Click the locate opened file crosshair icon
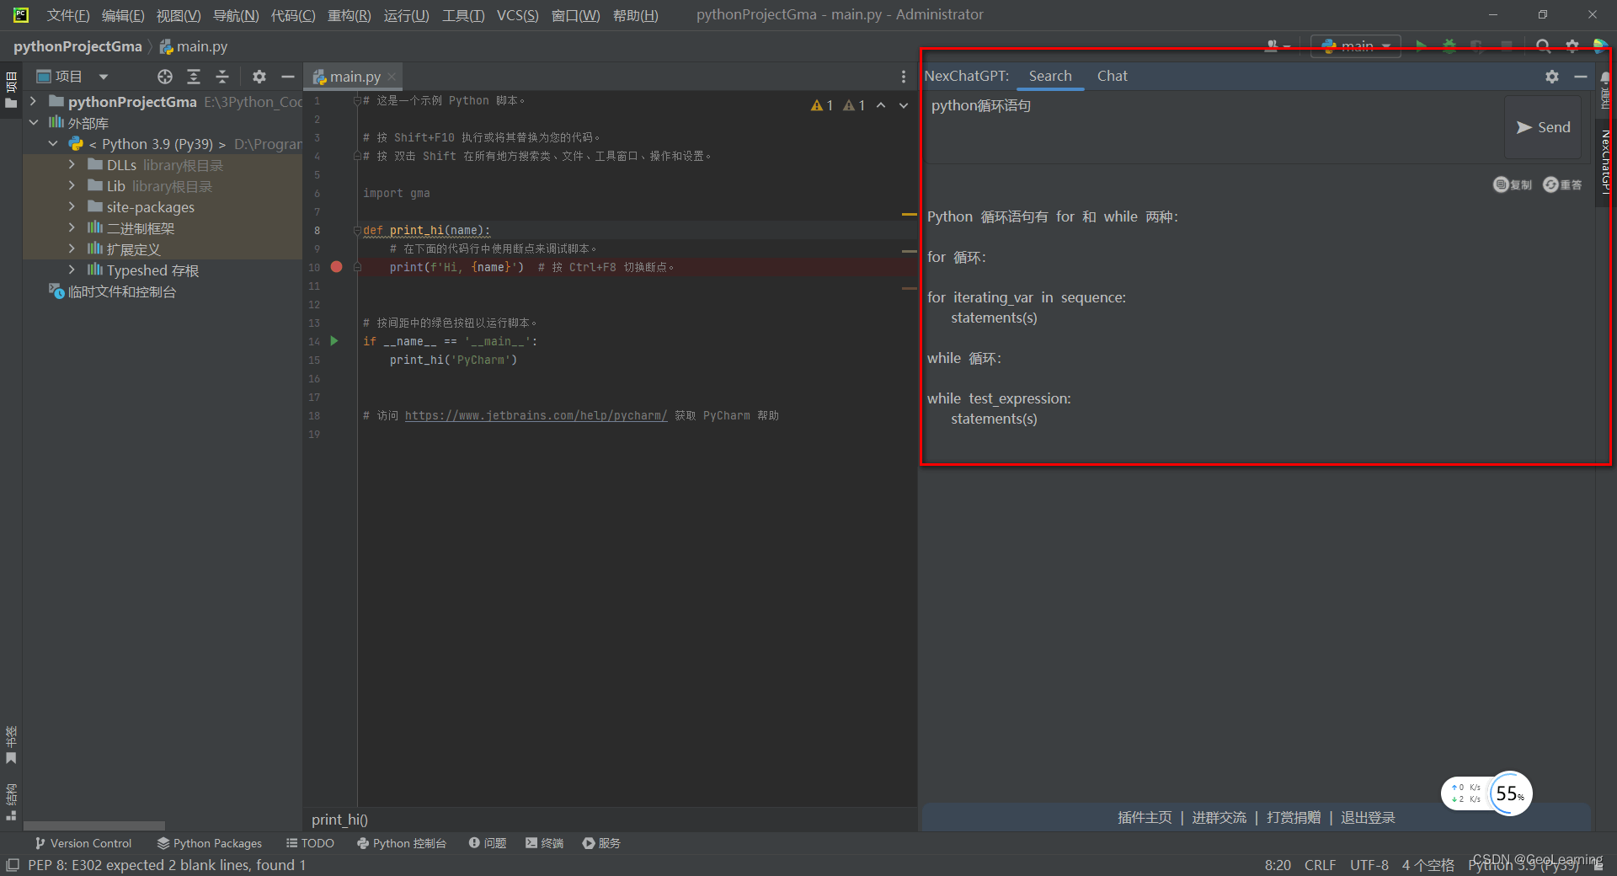The image size is (1617, 876). (x=165, y=77)
